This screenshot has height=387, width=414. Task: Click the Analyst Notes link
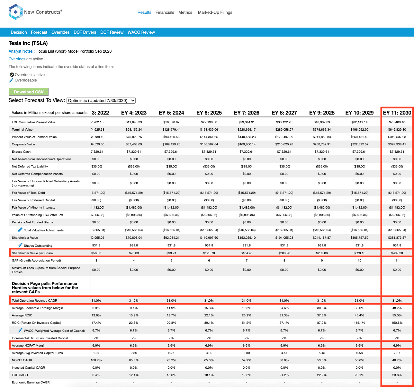click(21, 51)
